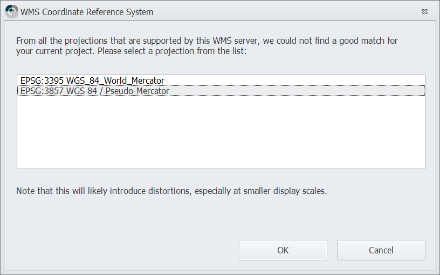
Task: Click the X button in the title bar
Action: coord(425,11)
